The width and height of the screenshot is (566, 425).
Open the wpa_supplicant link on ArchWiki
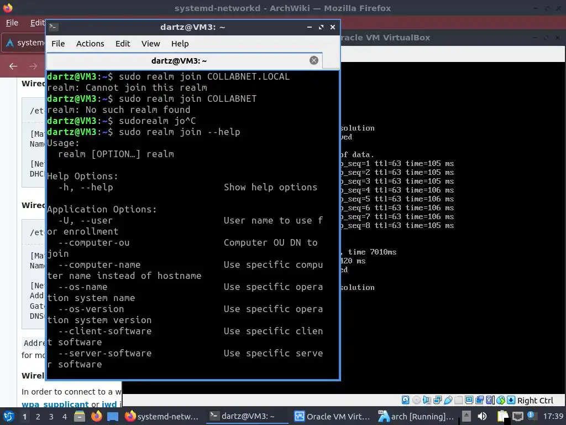tap(55, 404)
